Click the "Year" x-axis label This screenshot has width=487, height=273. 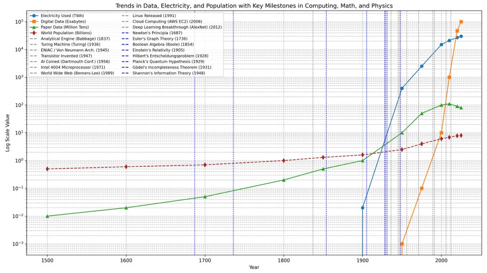click(254, 267)
